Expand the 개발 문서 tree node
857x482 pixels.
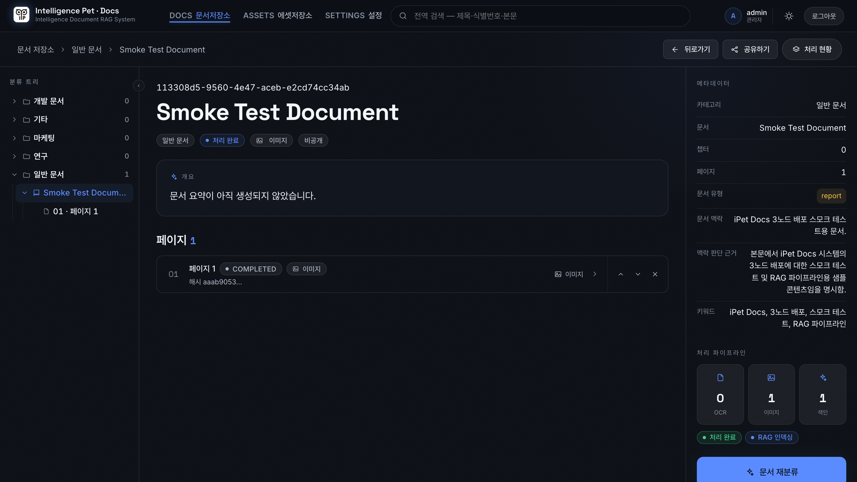coord(14,101)
